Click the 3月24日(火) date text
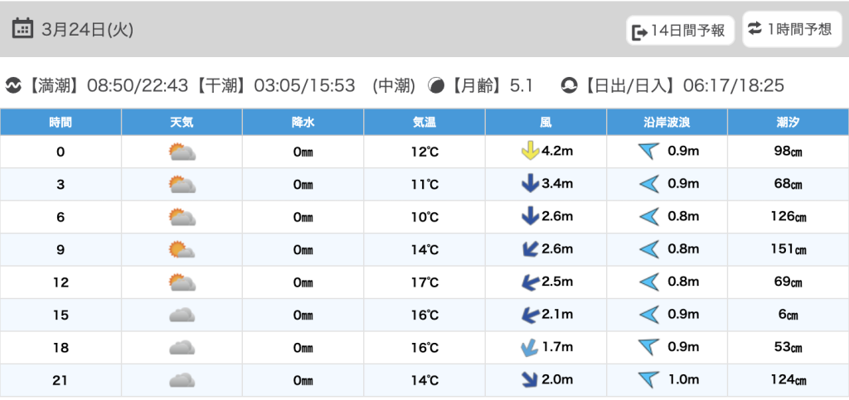This screenshot has height=400, width=849. point(87,29)
